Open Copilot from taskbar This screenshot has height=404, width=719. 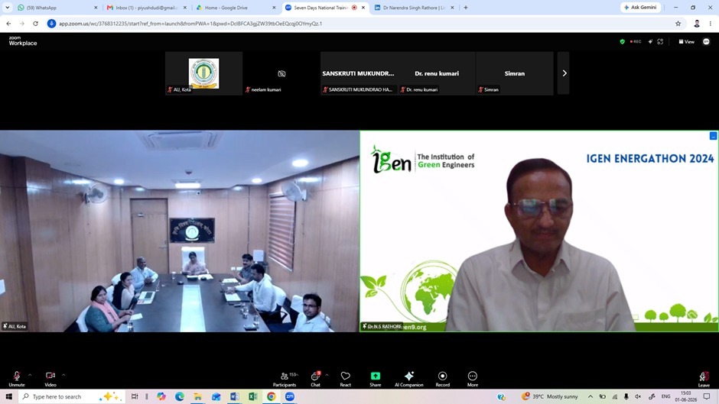pos(161,396)
